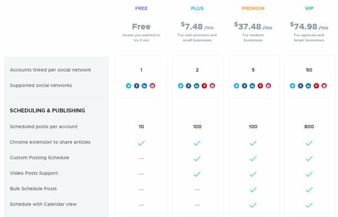Click Bulk Schedule Posts checkmark under Premium
338x217 pixels.
pyautogui.click(x=253, y=189)
